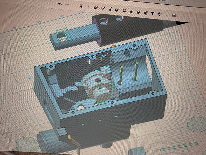Open the Construct tool menu
Viewport: 206px width, 155px height.
point(110,9)
